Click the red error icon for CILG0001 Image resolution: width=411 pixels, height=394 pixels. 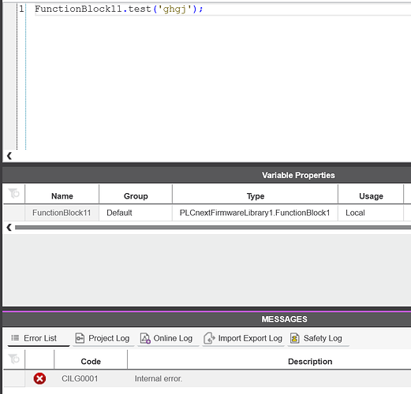pos(39,378)
